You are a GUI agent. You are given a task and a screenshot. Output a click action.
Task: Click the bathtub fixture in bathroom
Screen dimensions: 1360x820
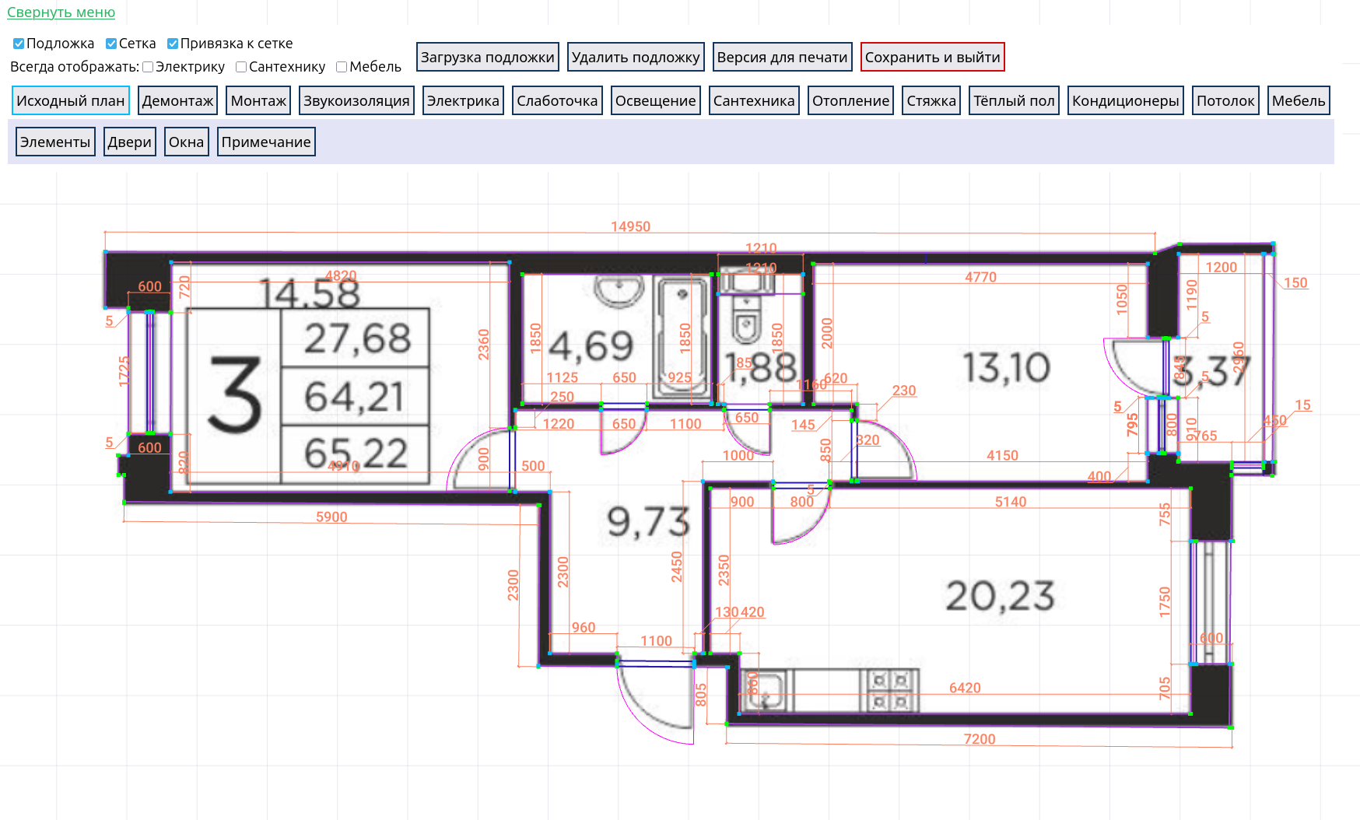click(682, 338)
